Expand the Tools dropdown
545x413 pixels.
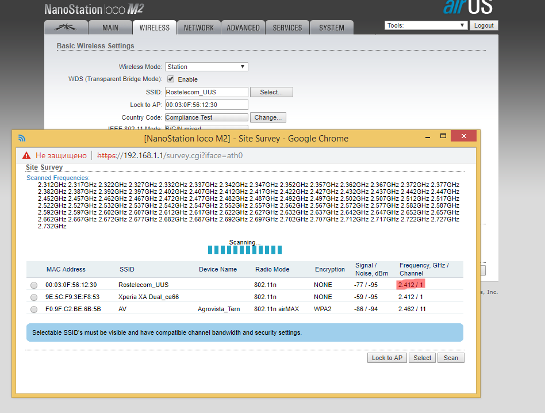tap(425, 25)
